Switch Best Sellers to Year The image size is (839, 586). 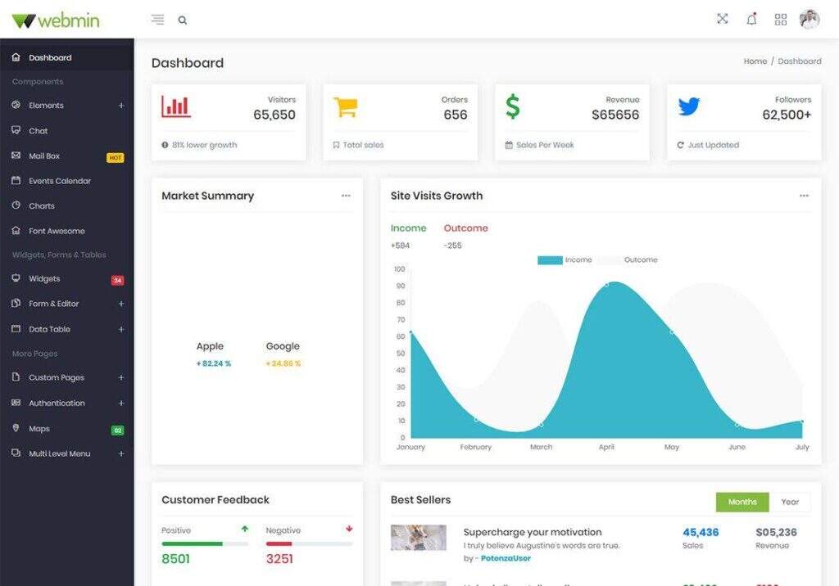click(790, 502)
